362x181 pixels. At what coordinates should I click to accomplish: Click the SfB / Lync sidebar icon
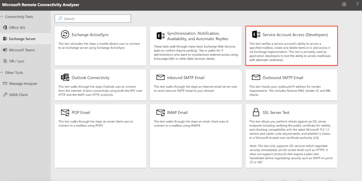tap(5, 61)
